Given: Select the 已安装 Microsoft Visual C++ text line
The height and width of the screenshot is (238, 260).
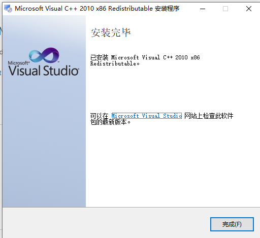Looking at the screenshot, I should [x=145, y=57].
